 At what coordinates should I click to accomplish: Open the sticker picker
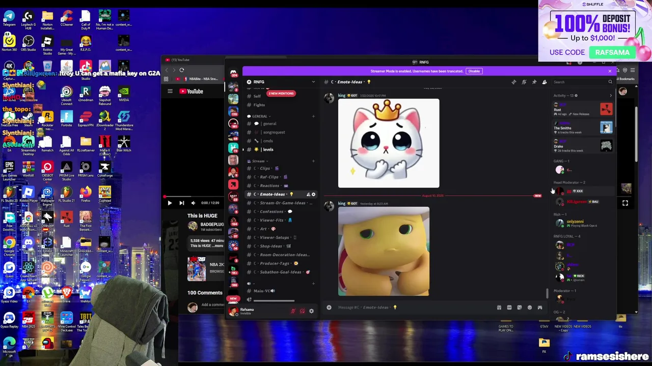pyautogui.click(x=520, y=307)
